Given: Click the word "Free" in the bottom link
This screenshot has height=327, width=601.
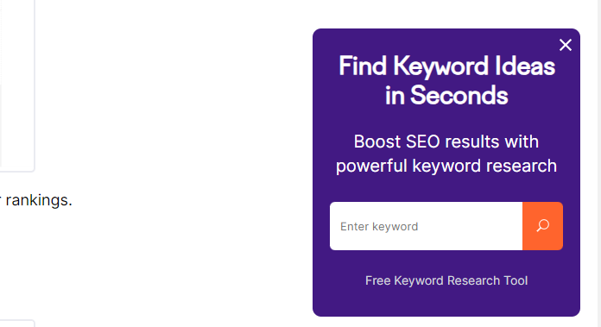Looking at the screenshot, I should (x=377, y=280).
